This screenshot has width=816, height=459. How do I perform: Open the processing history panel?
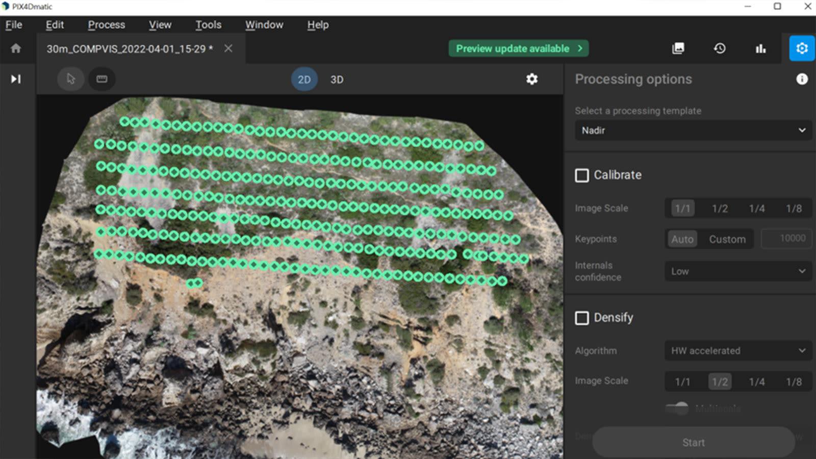[720, 48]
